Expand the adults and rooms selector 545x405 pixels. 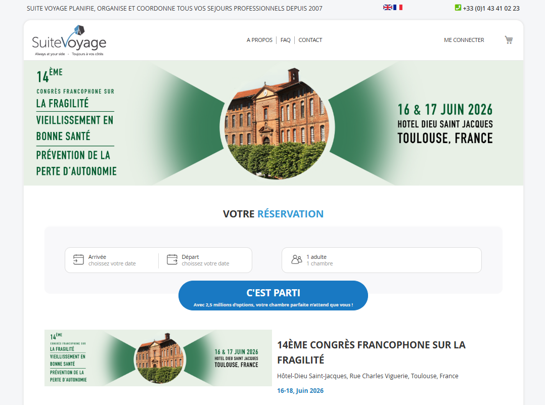[382, 260]
